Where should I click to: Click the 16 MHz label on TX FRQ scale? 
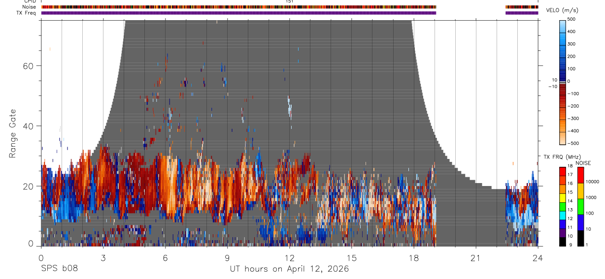pos(571,184)
